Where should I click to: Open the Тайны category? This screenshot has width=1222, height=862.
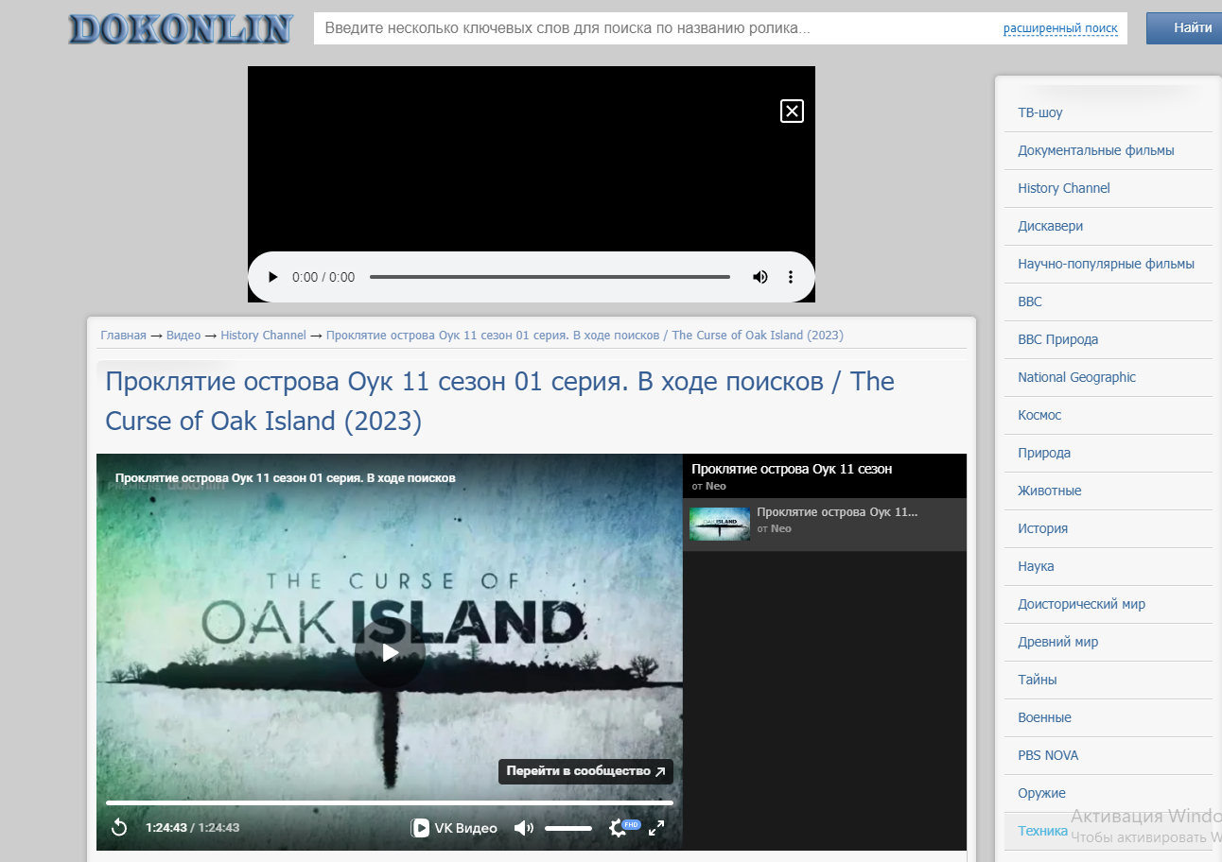(1038, 680)
